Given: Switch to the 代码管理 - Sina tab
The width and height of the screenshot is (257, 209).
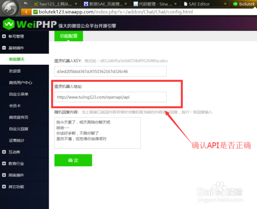Looking at the screenshot, I should pyautogui.click(x=155, y=4).
